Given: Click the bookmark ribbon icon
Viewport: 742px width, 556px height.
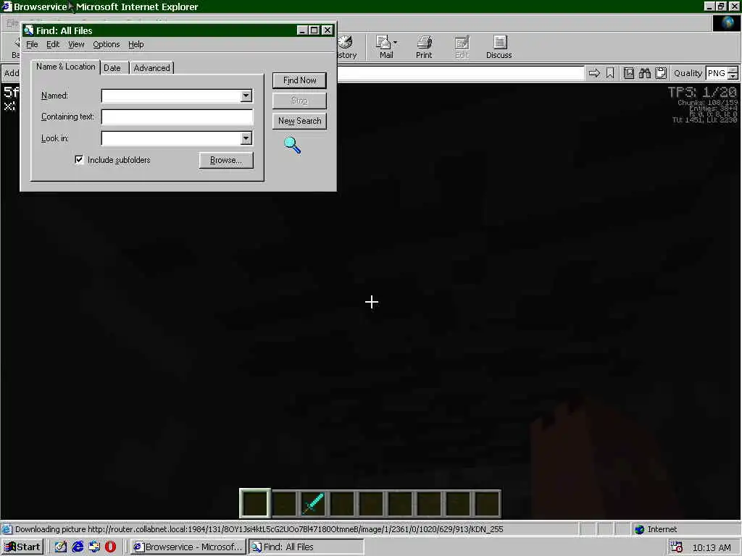Looking at the screenshot, I should point(610,73).
